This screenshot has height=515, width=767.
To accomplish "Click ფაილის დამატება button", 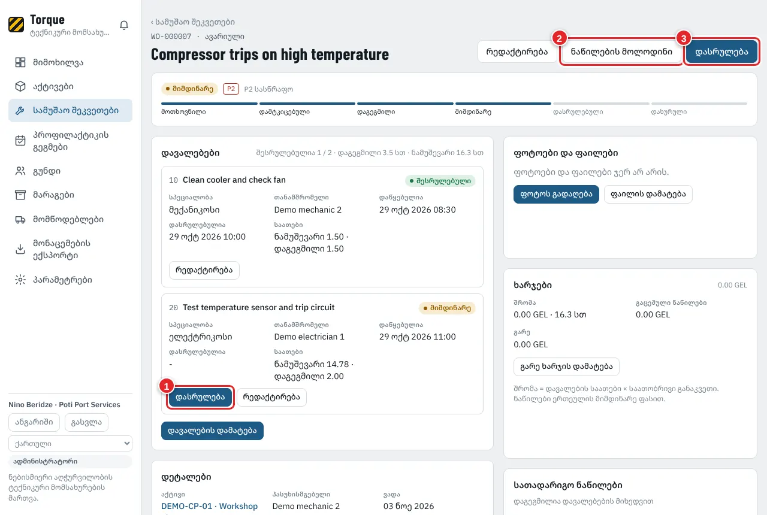I will (x=648, y=194).
